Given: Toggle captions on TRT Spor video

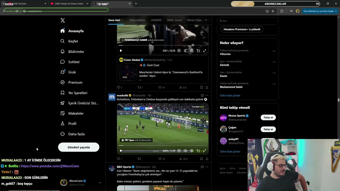Looking at the screenshot, I should pos(179,151).
